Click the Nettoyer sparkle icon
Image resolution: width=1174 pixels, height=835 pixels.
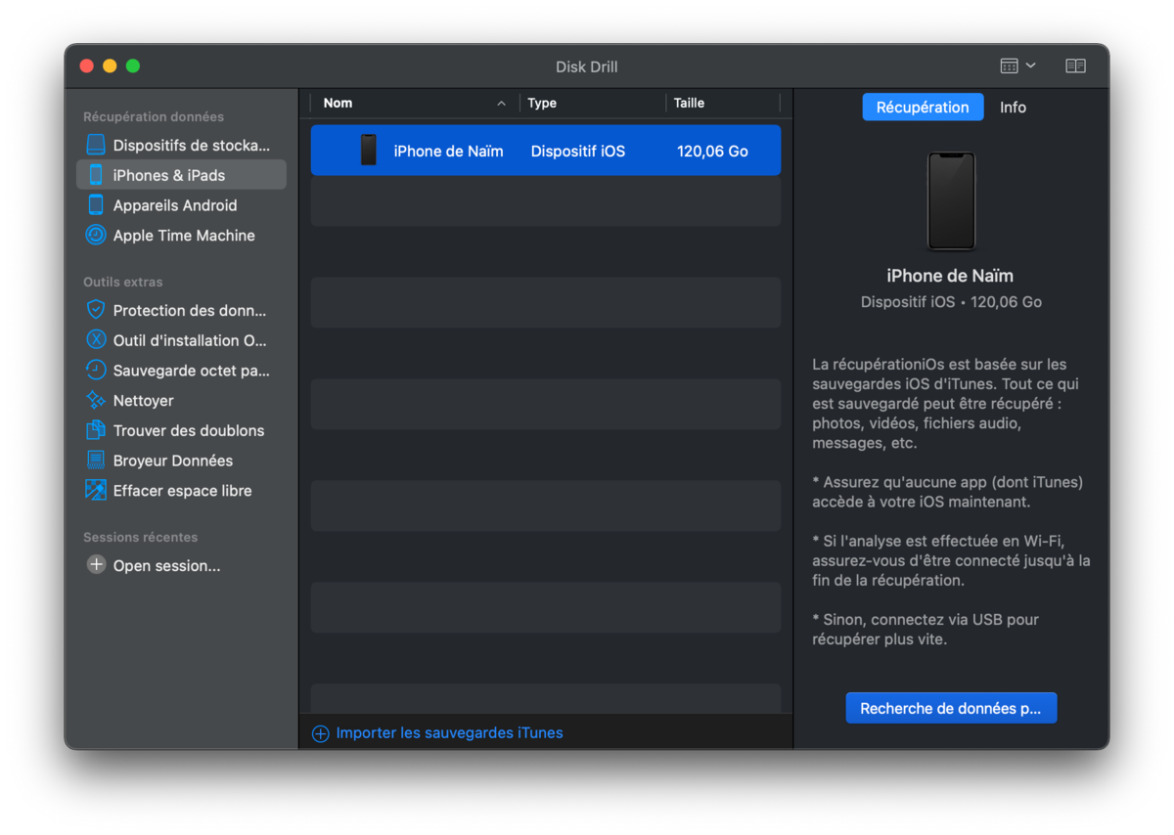coord(96,400)
